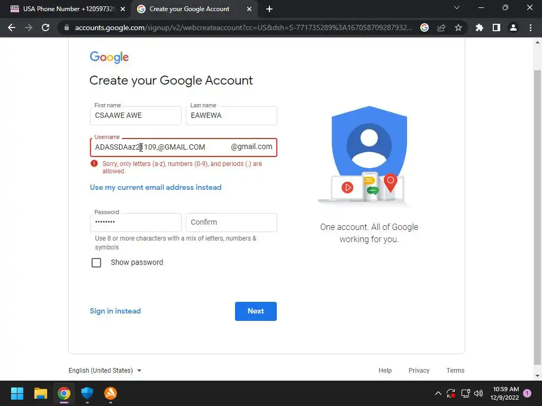Open the clock showing 10:59 AM
This screenshot has height=406, width=542.
tap(504, 393)
